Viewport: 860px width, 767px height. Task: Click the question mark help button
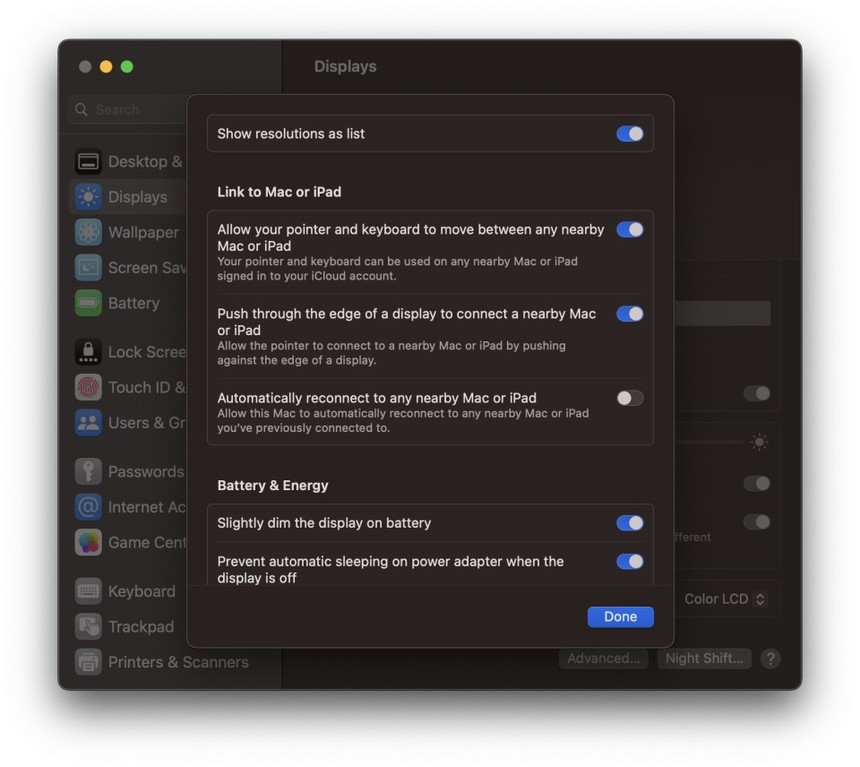coord(770,659)
